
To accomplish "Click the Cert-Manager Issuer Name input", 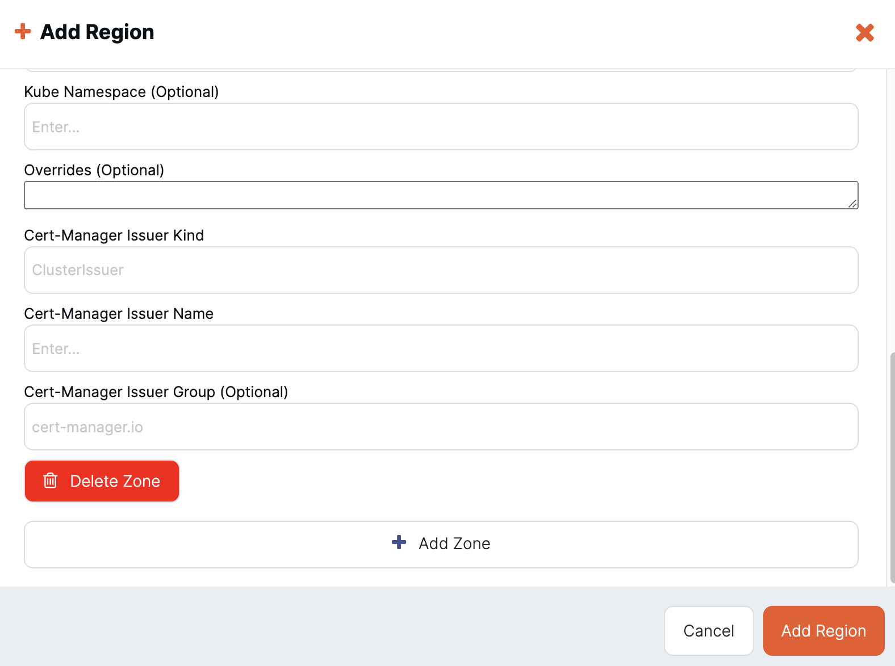I will click(441, 348).
